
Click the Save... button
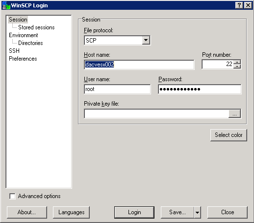tap(178, 212)
